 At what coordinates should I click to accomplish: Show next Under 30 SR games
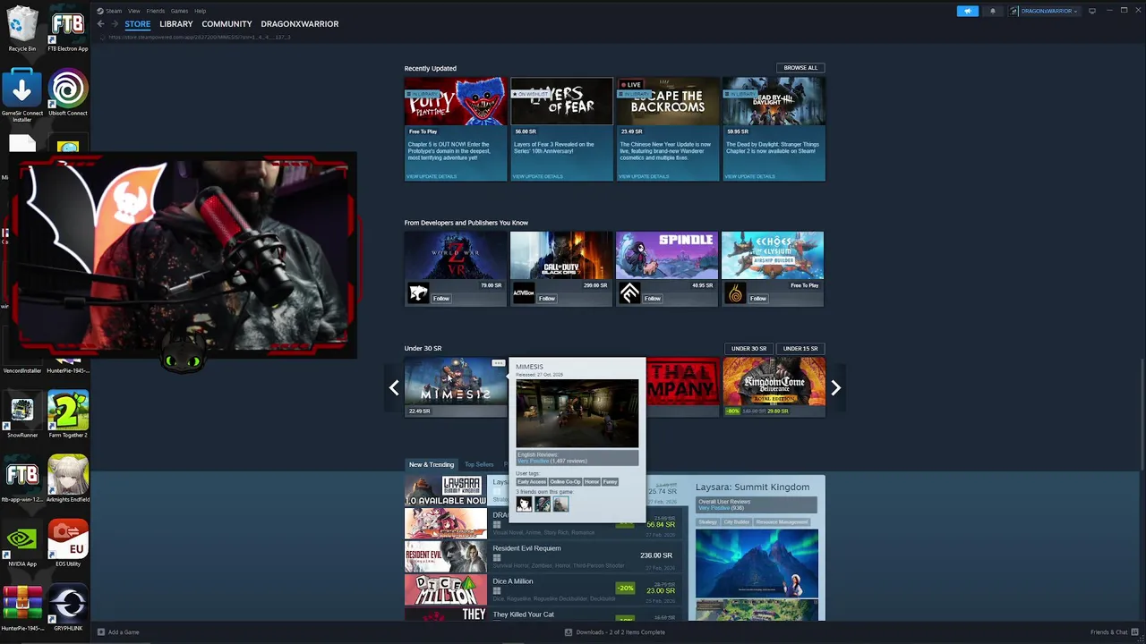tap(835, 387)
